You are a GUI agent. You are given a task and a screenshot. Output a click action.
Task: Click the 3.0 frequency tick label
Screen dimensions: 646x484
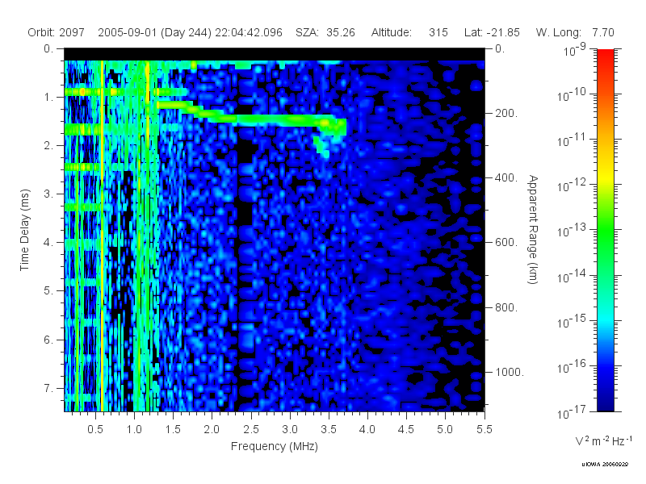[290, 429]
